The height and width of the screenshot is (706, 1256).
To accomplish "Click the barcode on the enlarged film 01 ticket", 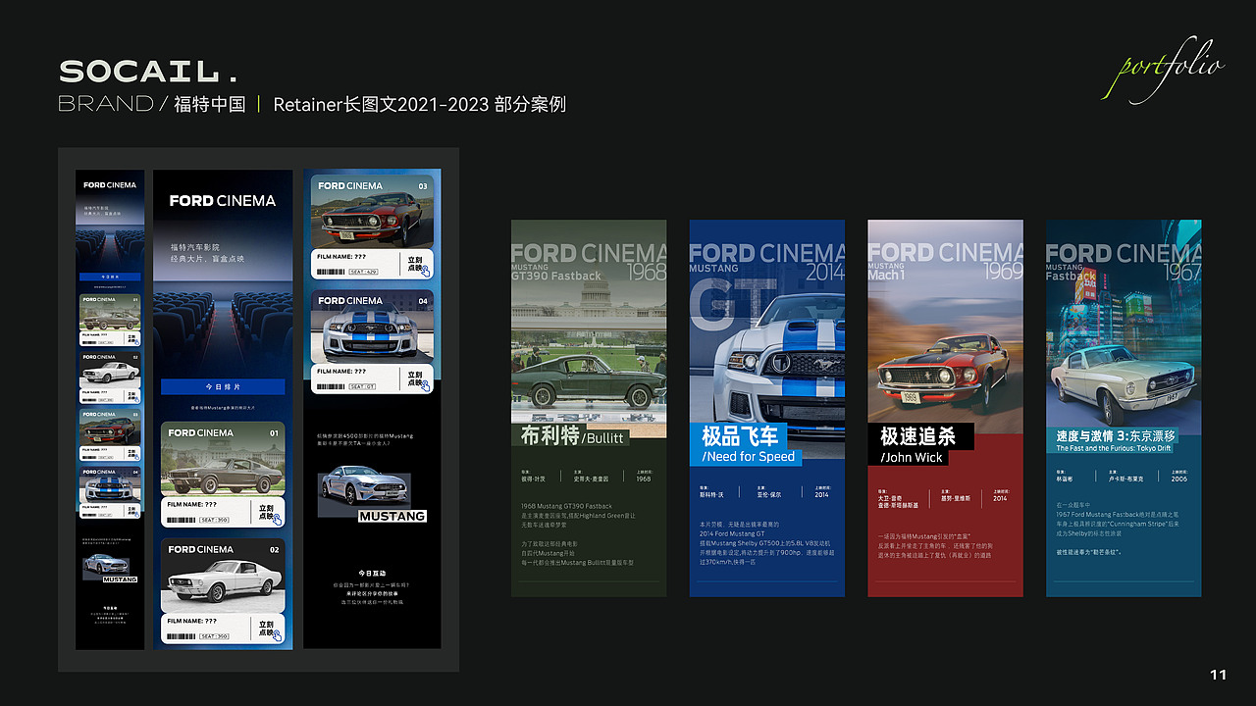I will click(x=182, y=520).
